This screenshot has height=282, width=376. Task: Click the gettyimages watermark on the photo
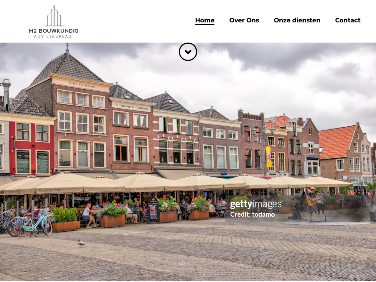256,205
